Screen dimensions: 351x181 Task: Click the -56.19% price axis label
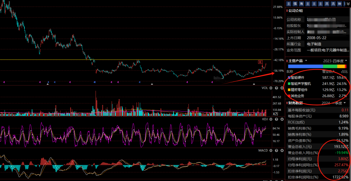pos(278,71)
